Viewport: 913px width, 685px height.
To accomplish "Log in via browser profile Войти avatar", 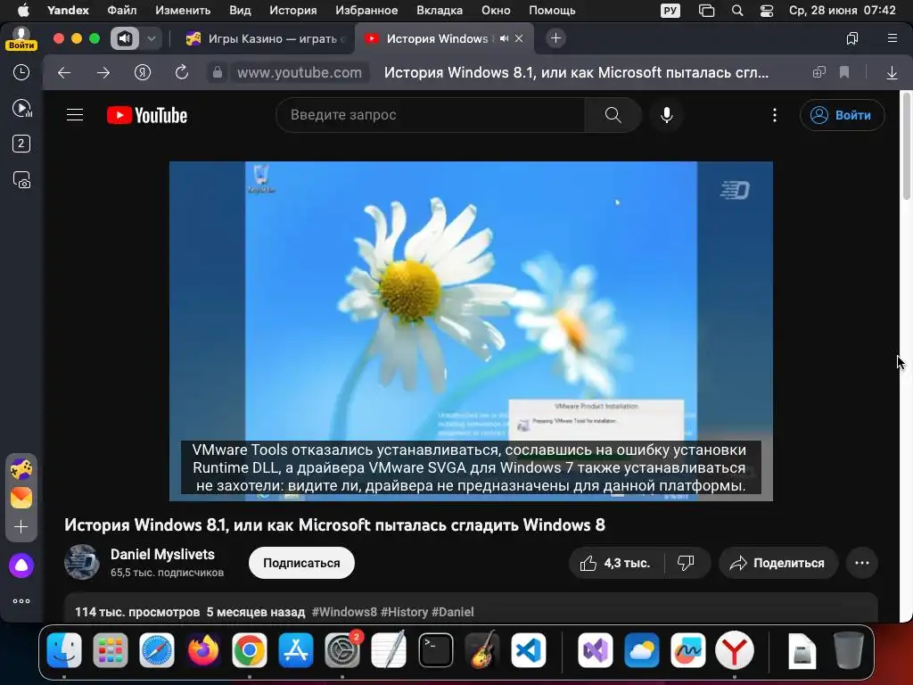I will pos(21,39).
